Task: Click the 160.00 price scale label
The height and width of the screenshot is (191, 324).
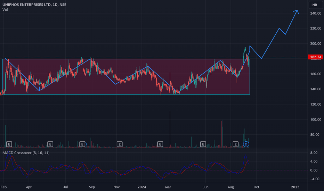Action: tap(316, 74)
